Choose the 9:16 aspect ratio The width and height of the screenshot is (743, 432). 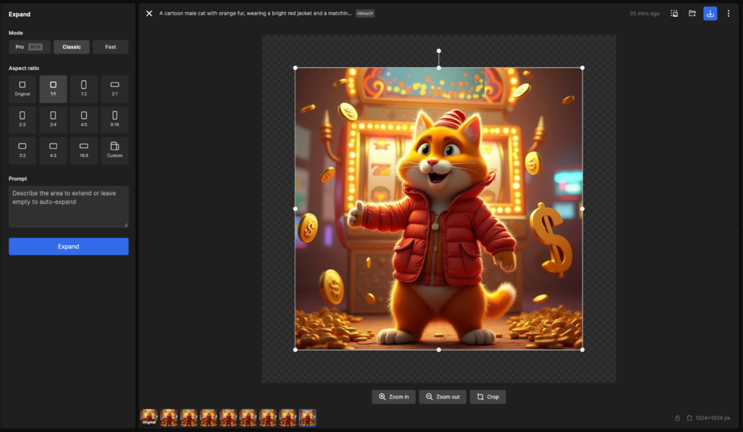point(115,120)
